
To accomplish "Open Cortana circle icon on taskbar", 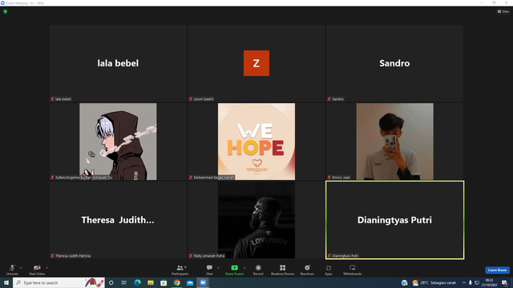I will (x=111, y=282).
